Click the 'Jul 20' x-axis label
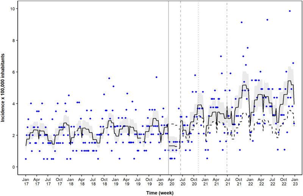Screen dimensions: 303x196 click(x=183, y=182)
